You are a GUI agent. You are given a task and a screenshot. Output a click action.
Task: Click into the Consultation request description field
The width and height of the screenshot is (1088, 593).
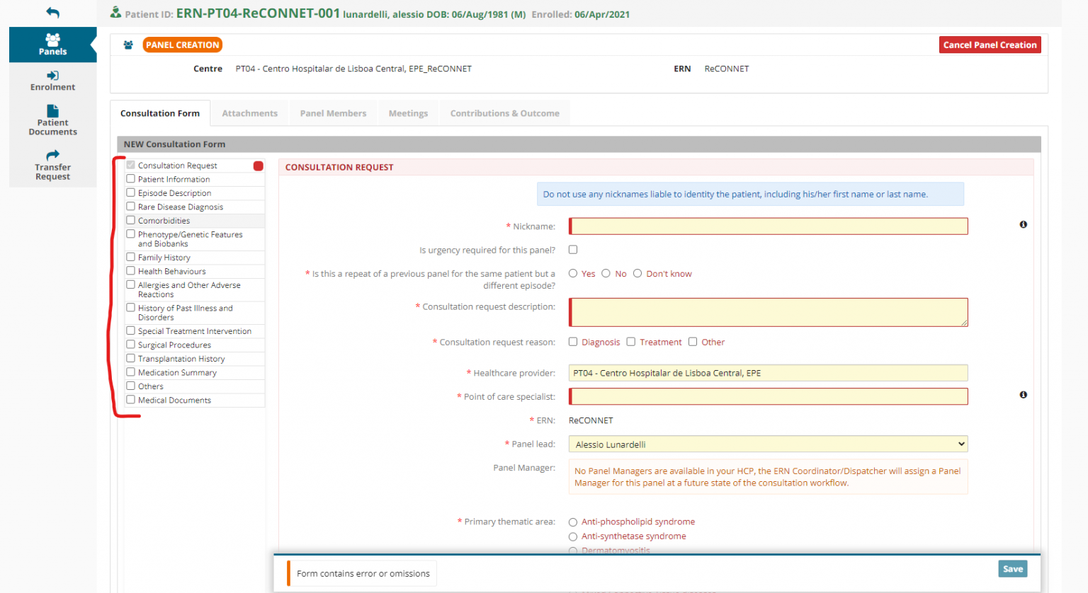(768, 312)
